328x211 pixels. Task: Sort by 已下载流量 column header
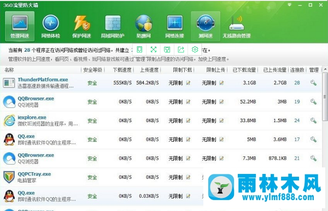tap(244, 70)
